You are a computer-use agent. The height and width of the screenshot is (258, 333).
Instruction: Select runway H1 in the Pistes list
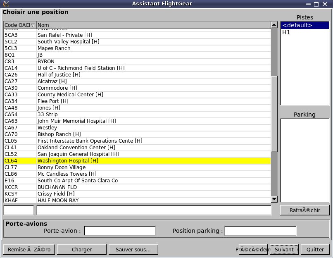305,32
